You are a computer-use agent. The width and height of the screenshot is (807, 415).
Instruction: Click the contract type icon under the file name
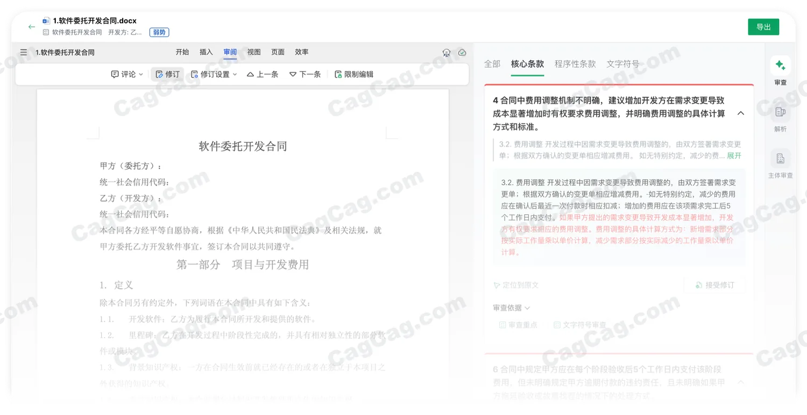coord(46,32)
